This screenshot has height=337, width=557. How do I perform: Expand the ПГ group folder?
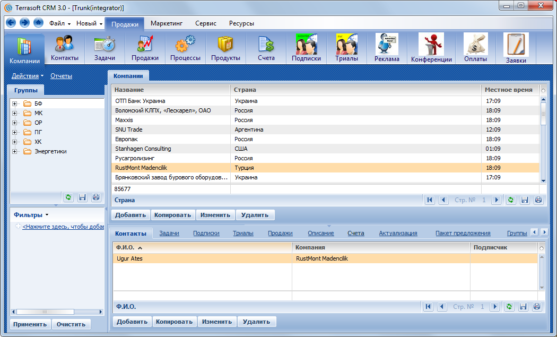pyautogui.click(x=14, y=133)
